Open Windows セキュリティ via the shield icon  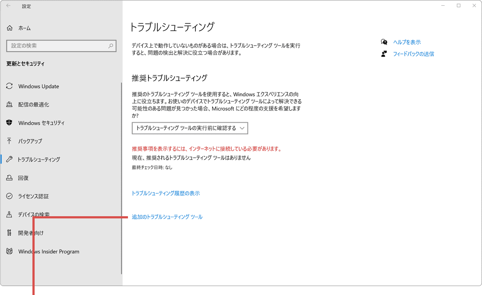(9, 123)
